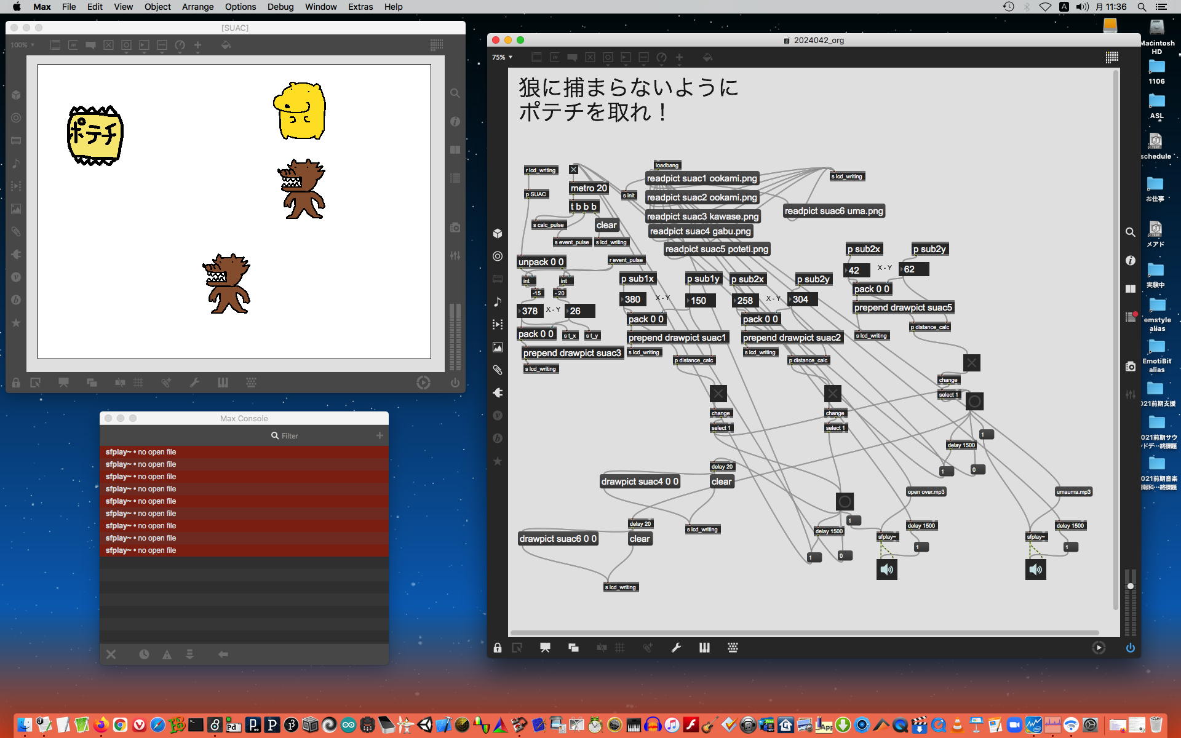
Task: Click the speaker ezdac icon under left sfplay~
Action: point(886,569)
